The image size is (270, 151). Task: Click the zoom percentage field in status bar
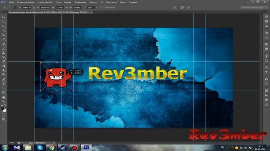pos(12,143)
